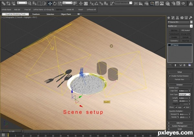This screenshot has width=194, height=137.
Task: Click the Mirror tool icon
Action: coord(135,3)
